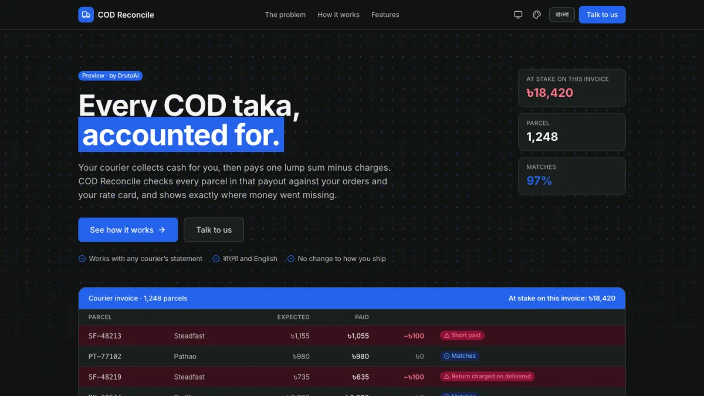This screenshot has width=704, height=396.
Task: Click the COD Reconcile truck logo icon
Action: click(x=86, y=15)
